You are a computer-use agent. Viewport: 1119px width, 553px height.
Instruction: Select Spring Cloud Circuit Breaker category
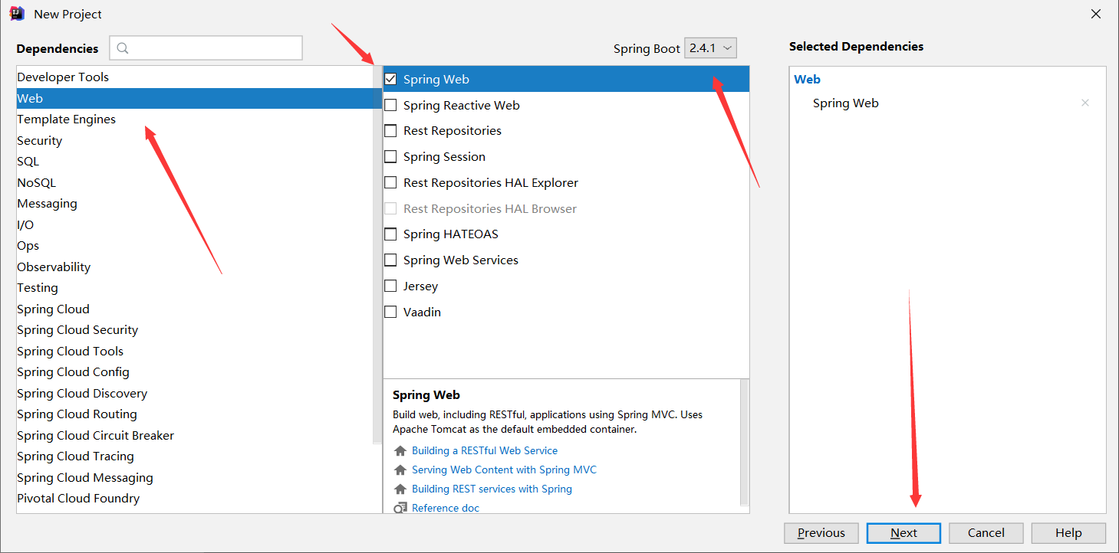[195, 435]
